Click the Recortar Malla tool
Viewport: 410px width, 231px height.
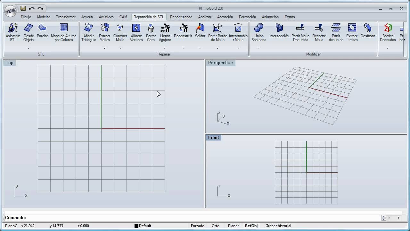[x=319, y=32]
